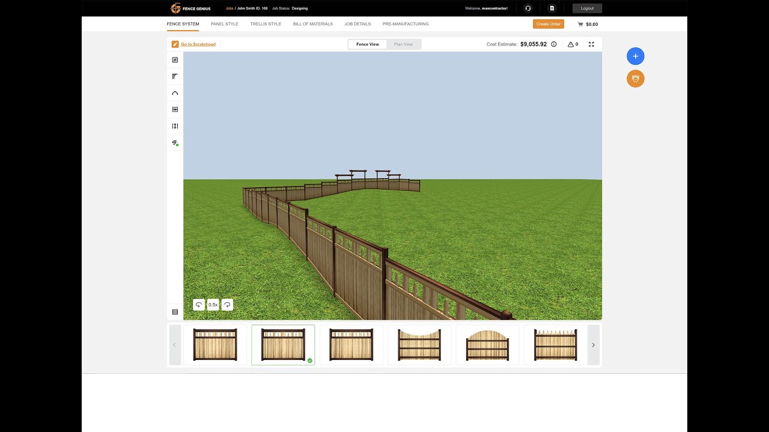
Task: Open the Panel Style tab
Action: point(225,24)
